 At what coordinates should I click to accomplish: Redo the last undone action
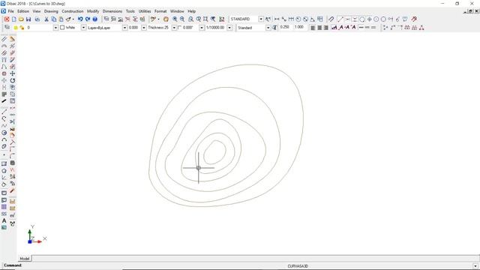tap(88, 19)
